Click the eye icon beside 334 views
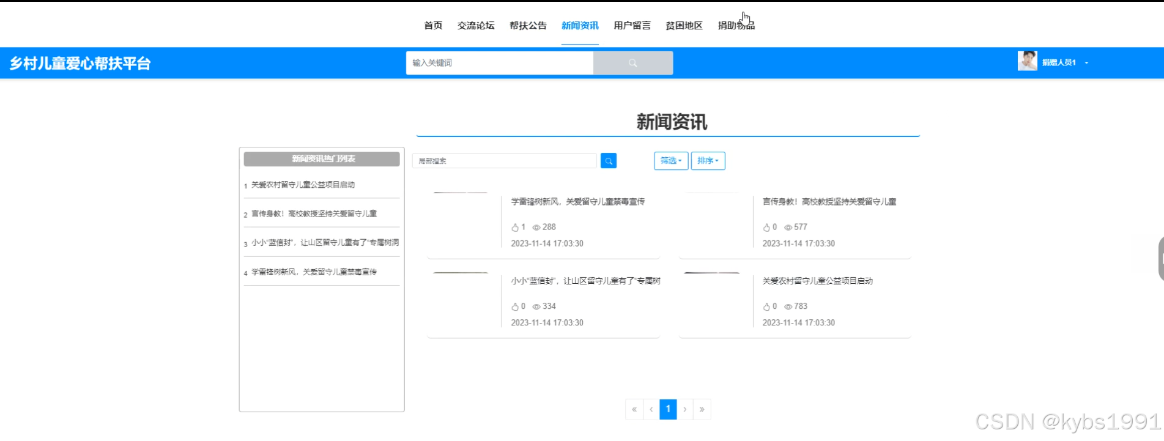Viewport: 1164px width, 441px height. [536, 307]
